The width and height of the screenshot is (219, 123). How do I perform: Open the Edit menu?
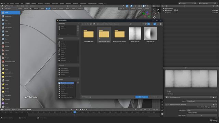coord(8,3)
